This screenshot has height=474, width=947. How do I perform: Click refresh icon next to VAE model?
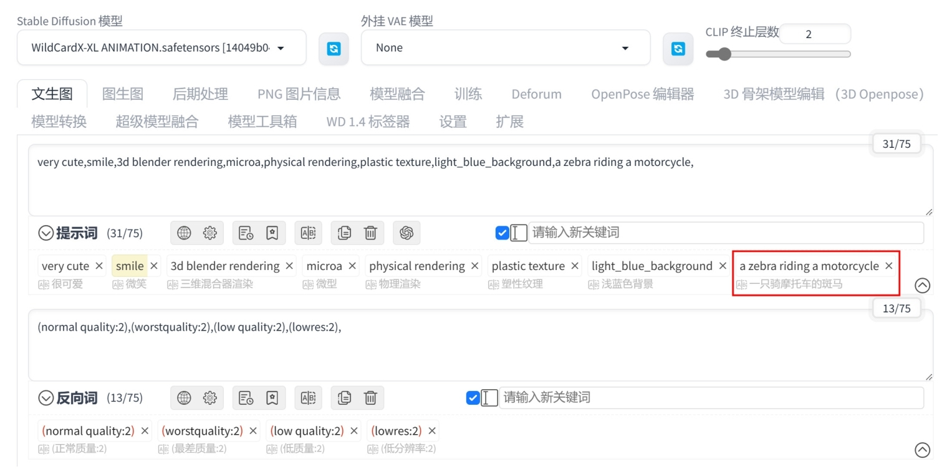coord(678,49)
